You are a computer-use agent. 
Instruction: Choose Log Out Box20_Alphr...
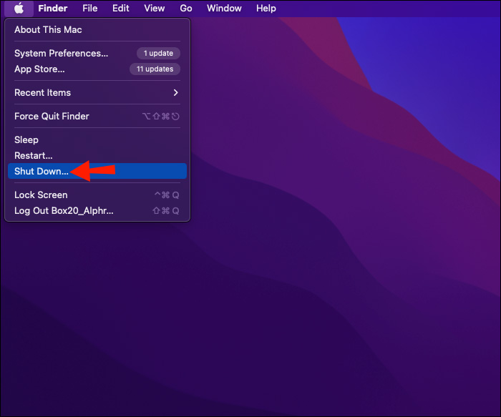pos(97,211)
